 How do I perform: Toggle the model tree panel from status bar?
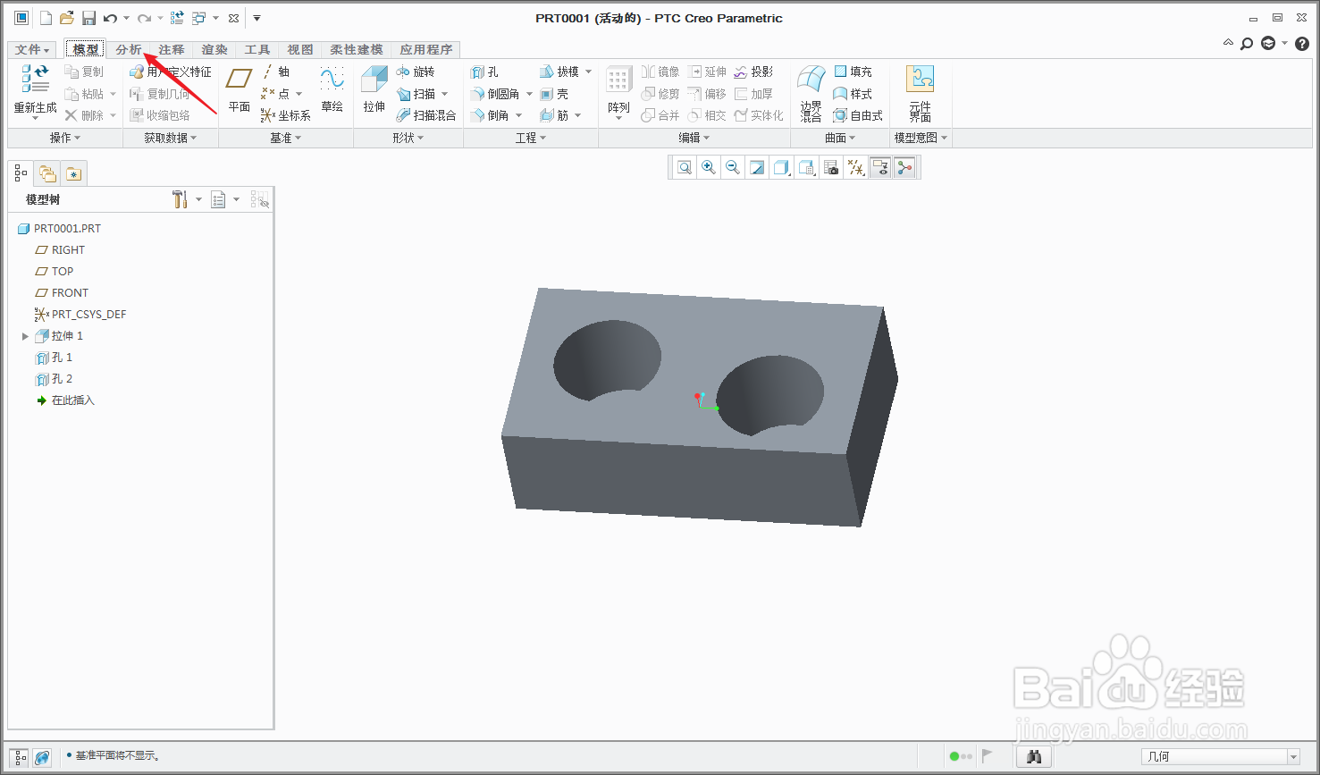click(21, 756)
